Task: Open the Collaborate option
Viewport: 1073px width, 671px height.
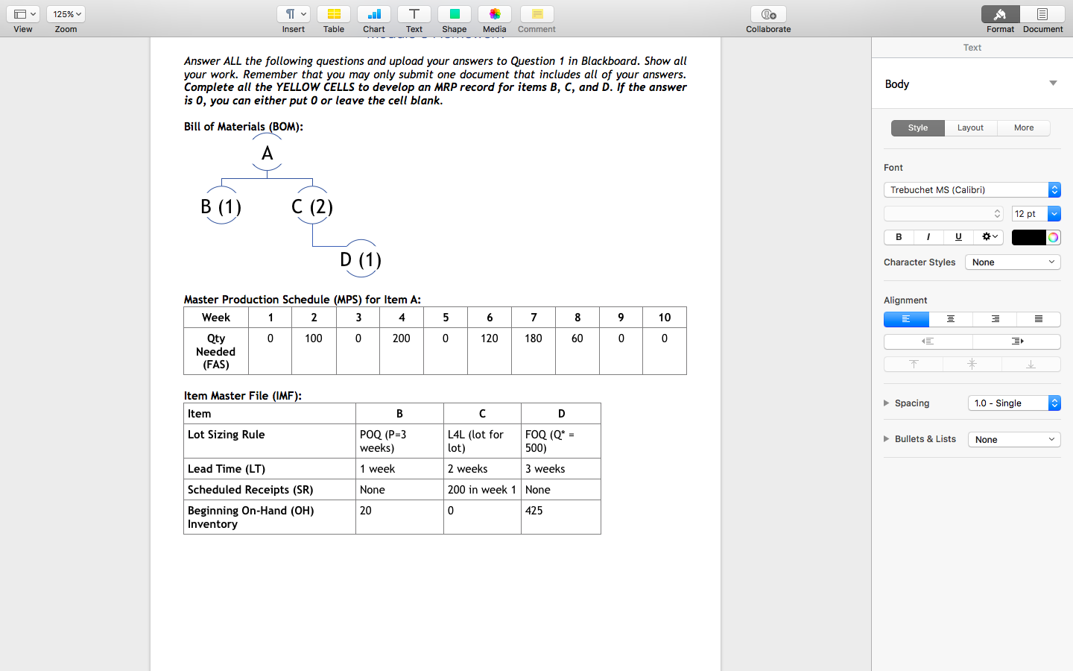Action: click(x=769, y=14)
